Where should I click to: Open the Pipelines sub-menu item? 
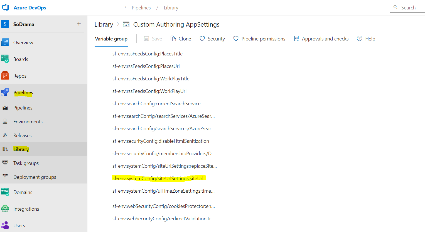pos(23,108)
